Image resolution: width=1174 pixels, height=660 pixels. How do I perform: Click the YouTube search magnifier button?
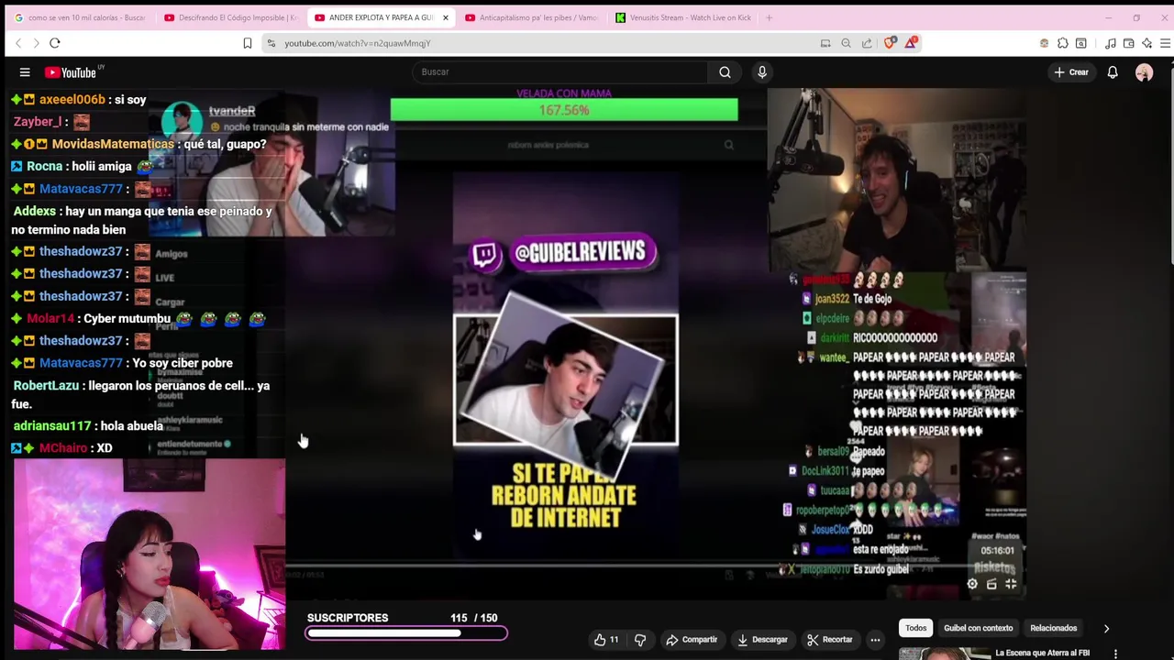[725, 72]
